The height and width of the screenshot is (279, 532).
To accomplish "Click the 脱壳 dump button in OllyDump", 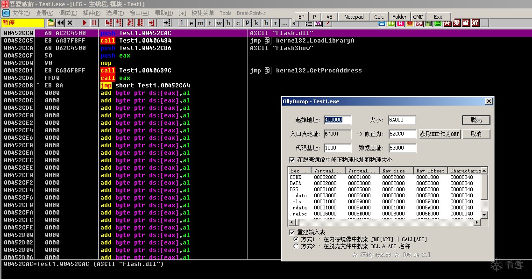I will (476, 120).
